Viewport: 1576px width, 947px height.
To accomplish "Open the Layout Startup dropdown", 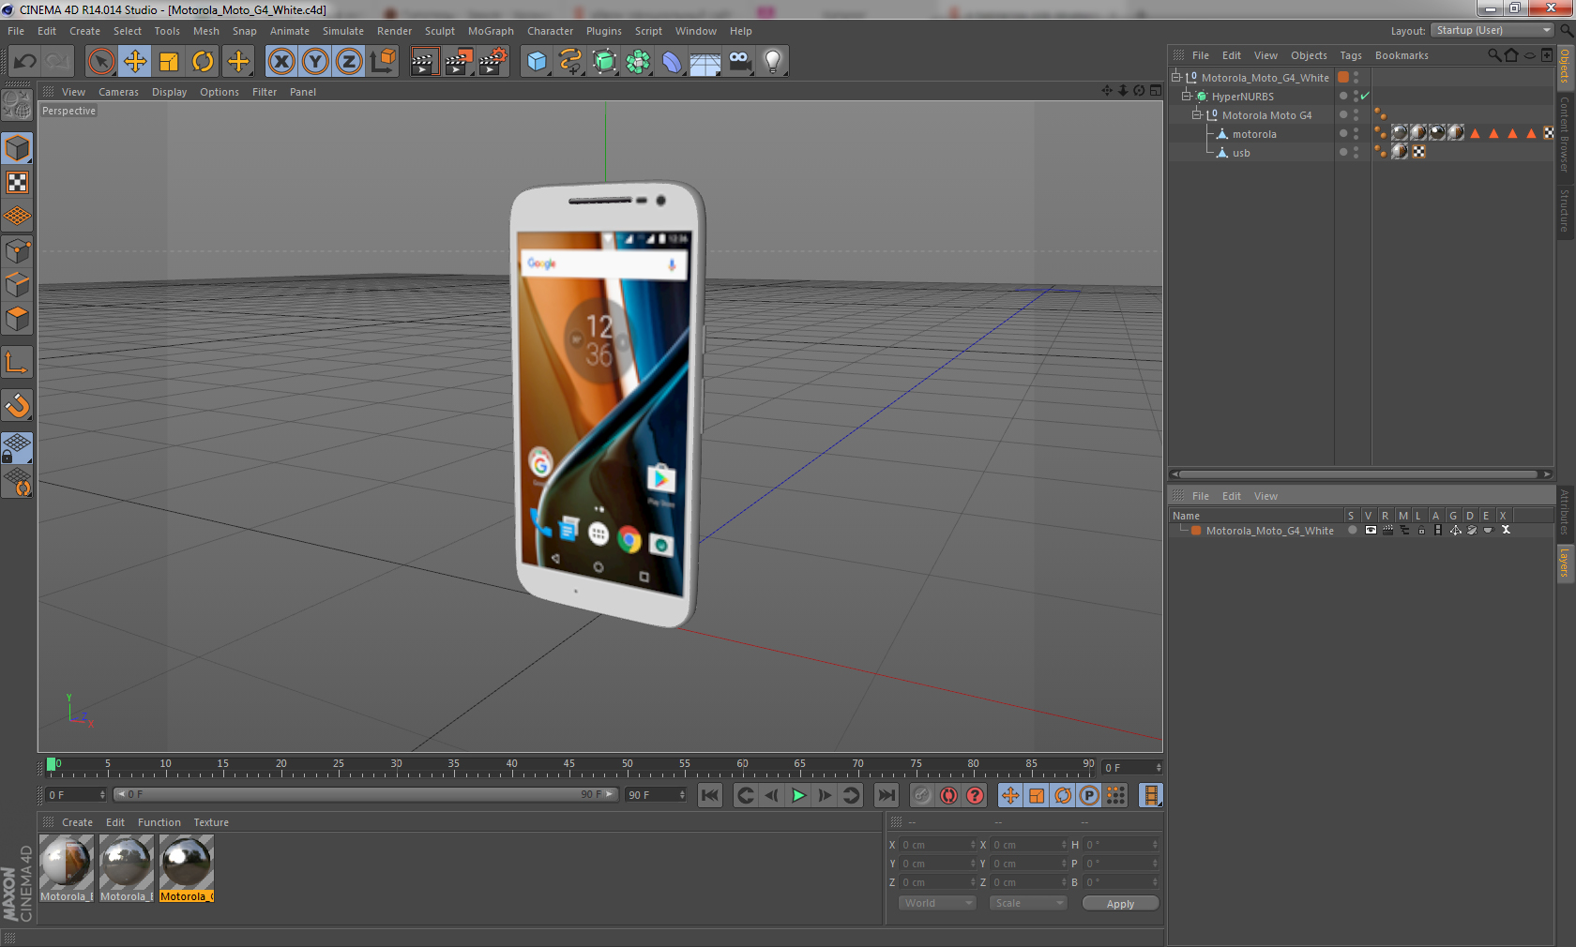I will (1493, 30).
